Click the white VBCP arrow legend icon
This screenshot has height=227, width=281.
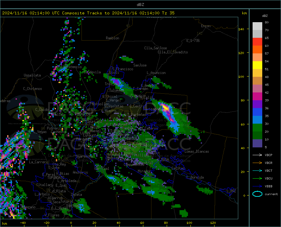[257, 155]
